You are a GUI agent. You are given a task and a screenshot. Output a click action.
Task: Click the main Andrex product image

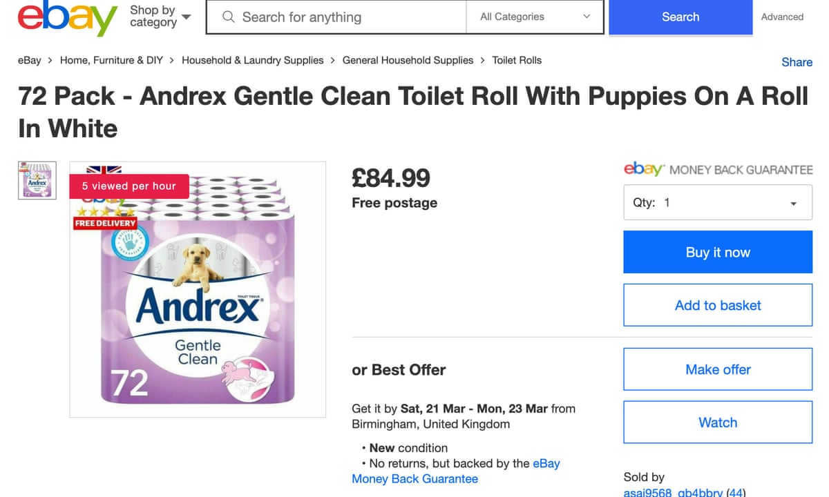(198, 289)
